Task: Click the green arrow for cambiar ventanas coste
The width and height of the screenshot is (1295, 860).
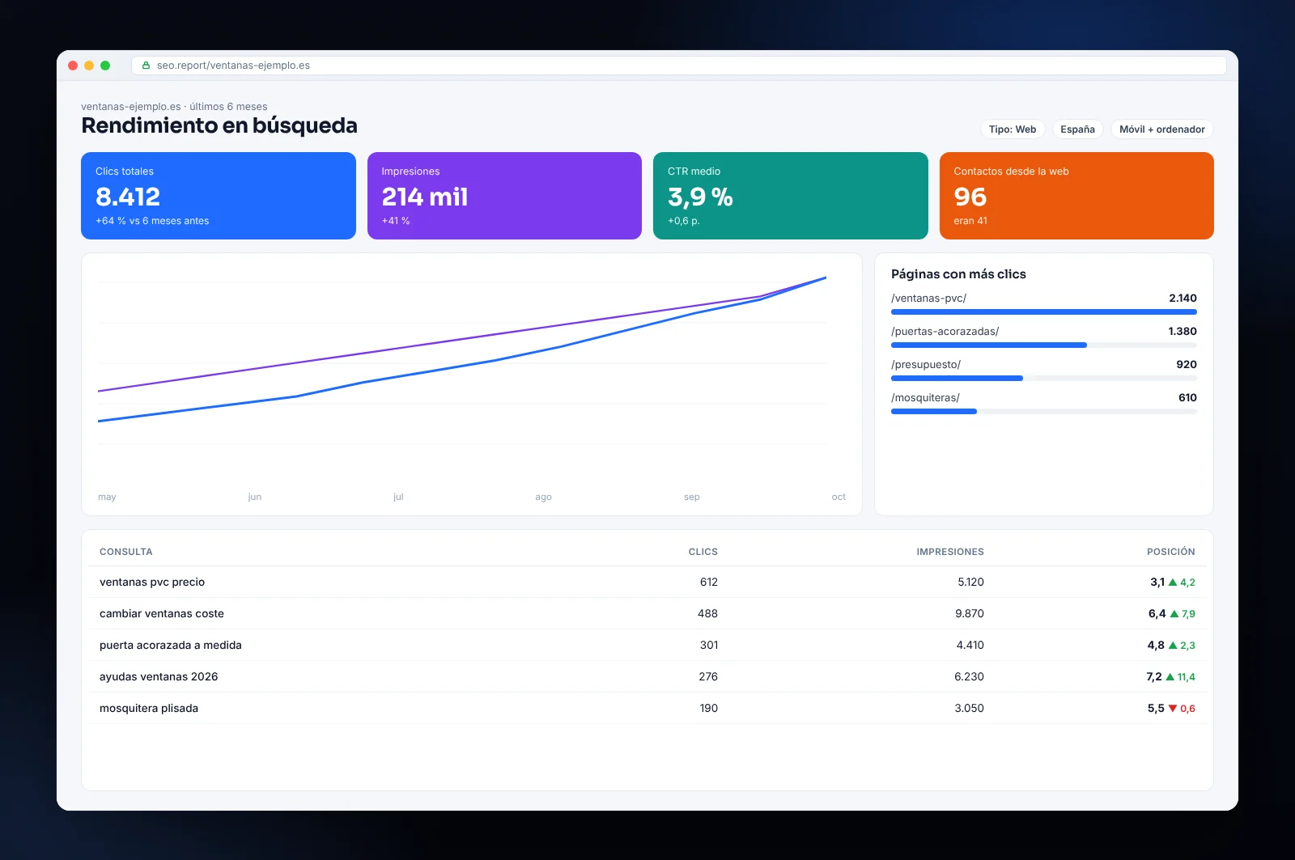Action: 1174,613
